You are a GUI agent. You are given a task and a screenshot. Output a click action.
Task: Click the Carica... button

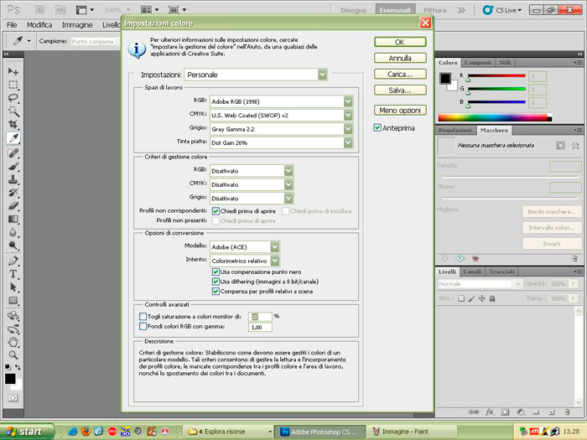coord(400,74)
